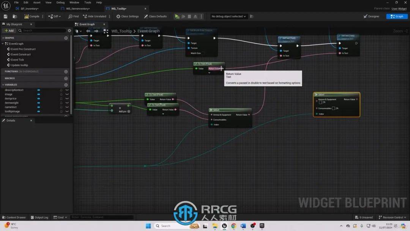The height and width of the screenshot is (231, 410).
Task: Toggle the Match Size checkbox
Action: click(203, 53)
